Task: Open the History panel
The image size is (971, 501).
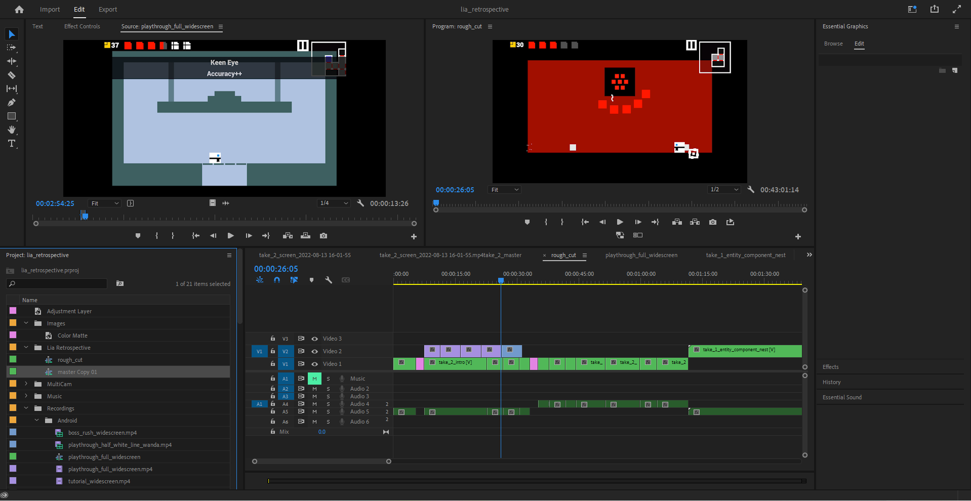Action: [x=831, y=382]
